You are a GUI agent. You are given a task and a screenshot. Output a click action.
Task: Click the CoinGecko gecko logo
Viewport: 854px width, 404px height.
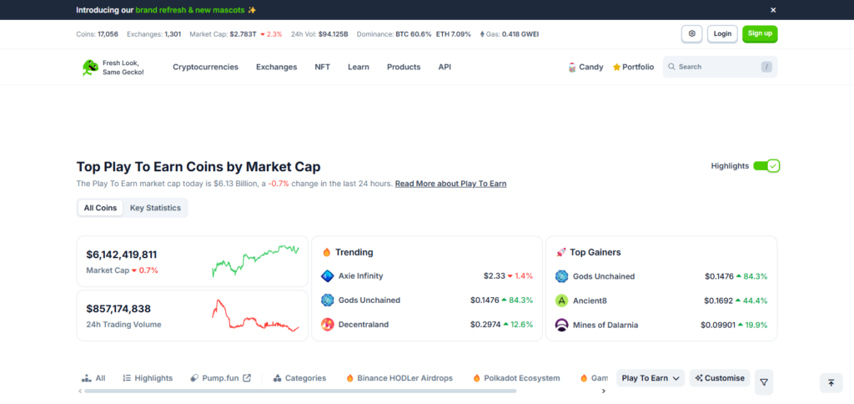[90, 67]
